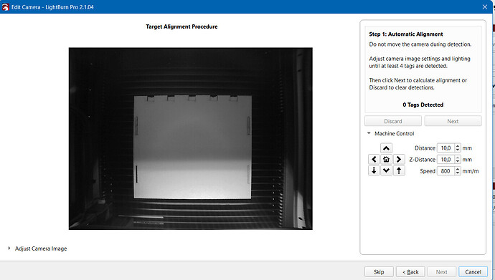Jog the laser head left
The height and width of the screenshot is (280, 495).
374,160
